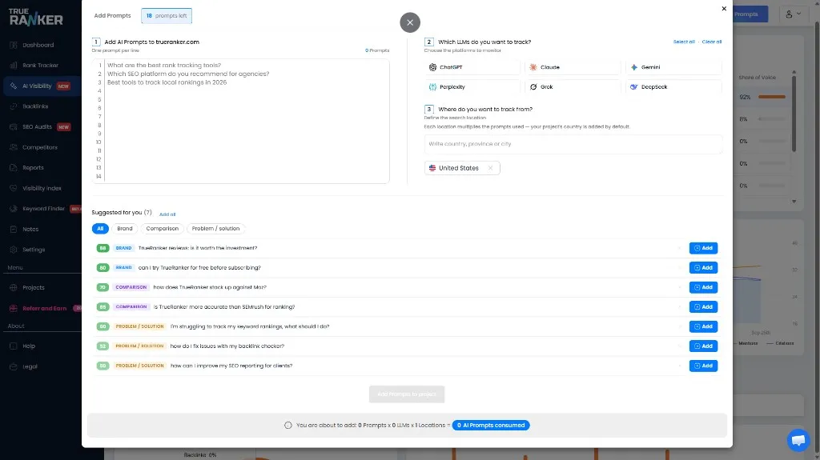
Task: Click the 92% share of voice bar
Action: click(x=772, y=97)
